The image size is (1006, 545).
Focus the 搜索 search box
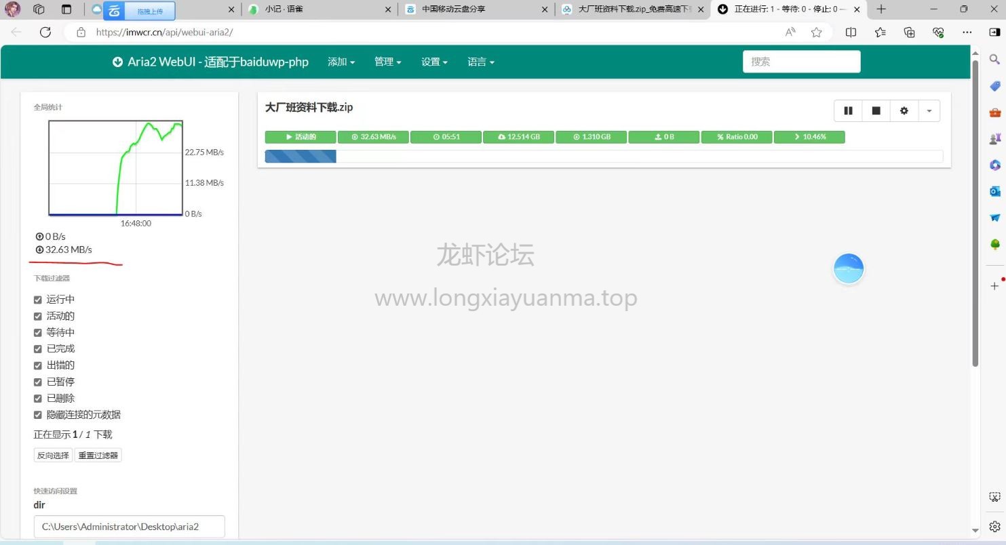tap(801, 62)
